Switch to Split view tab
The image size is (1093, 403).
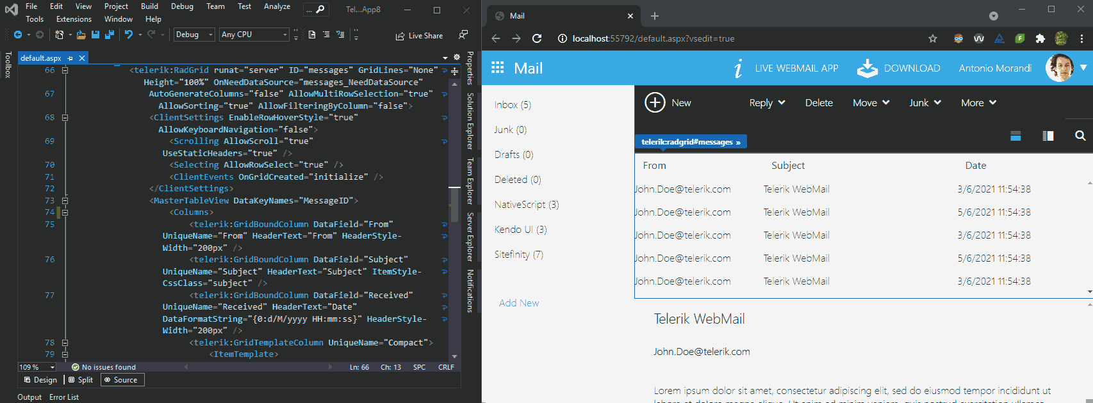[81, 380]
